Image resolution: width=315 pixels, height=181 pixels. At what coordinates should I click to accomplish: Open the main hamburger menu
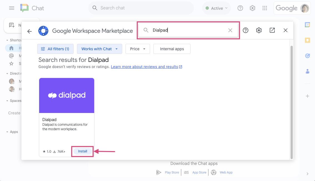coord(12,8)
